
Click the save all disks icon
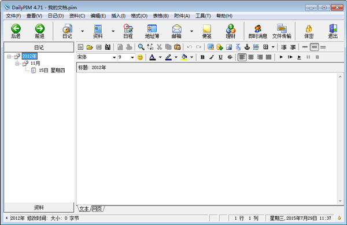pos(108,47)
